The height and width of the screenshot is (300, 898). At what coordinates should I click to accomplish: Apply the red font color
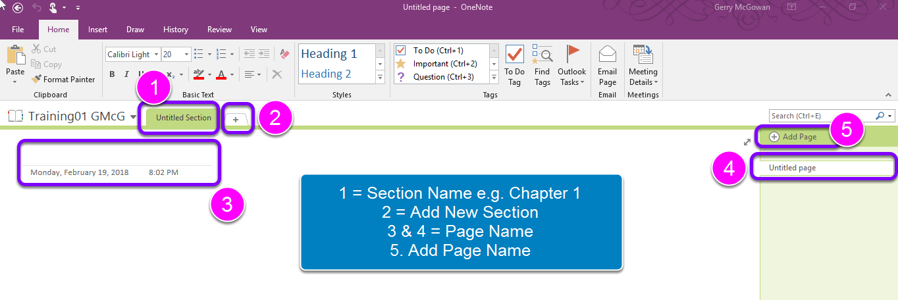pyautogui.click(x=222, y=74)
